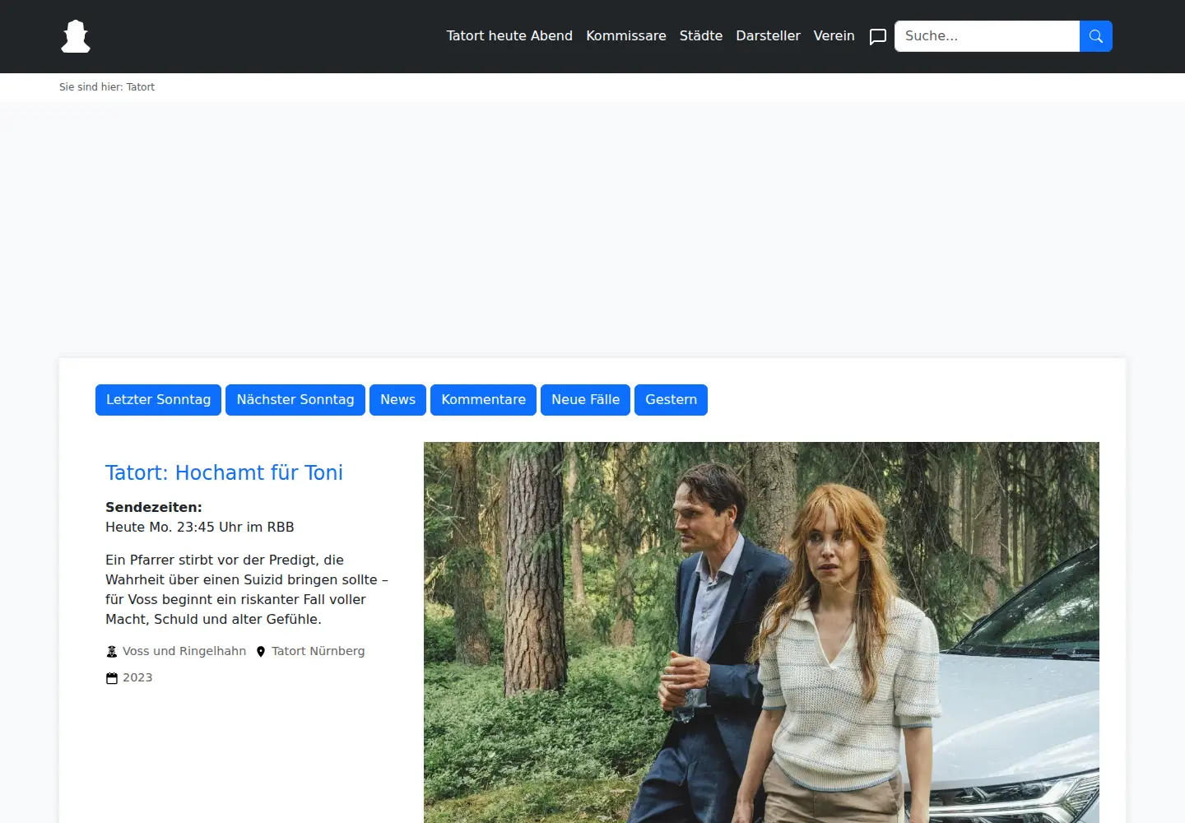Click the Tatort breadcrumb text

(140, 87)
